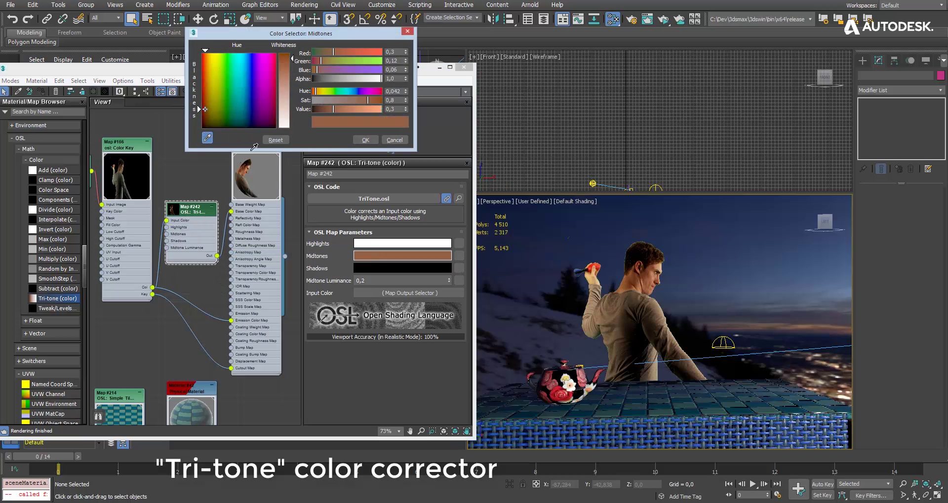Toggle Percent Snap icon
The height and width of the screenshot is (503, 948).
pos(381,19)
